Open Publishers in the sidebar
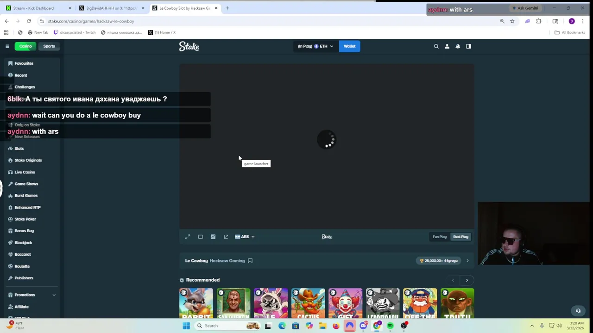593x333 pixels. pos(24,278)
